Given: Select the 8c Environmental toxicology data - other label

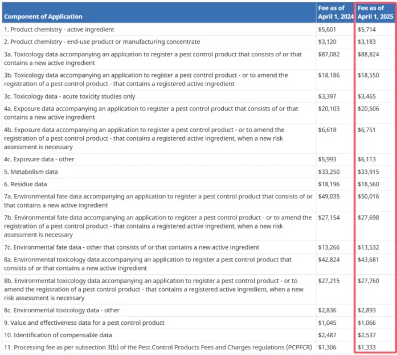Looking at the screenshot, I should coord(62,310).
